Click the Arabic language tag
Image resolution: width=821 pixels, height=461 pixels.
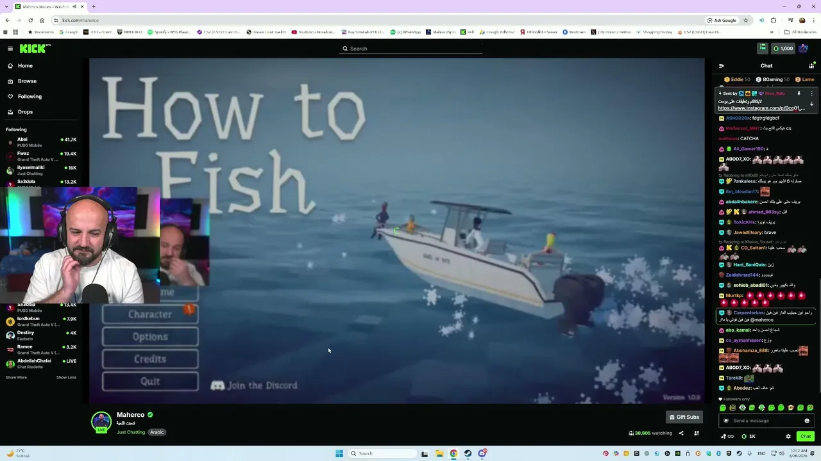[x=157, y=432]
